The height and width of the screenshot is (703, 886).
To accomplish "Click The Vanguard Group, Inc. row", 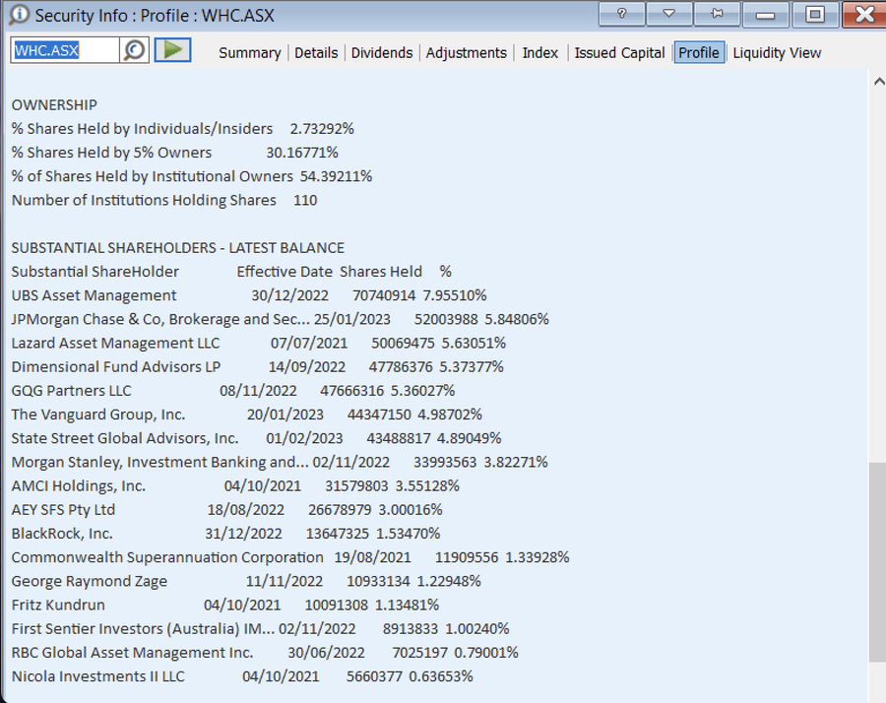I will 247,415.
